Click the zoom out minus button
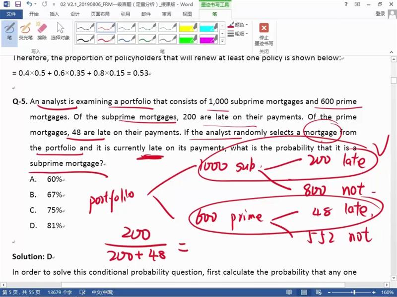 pyautogui.click(x=329, y=293)
